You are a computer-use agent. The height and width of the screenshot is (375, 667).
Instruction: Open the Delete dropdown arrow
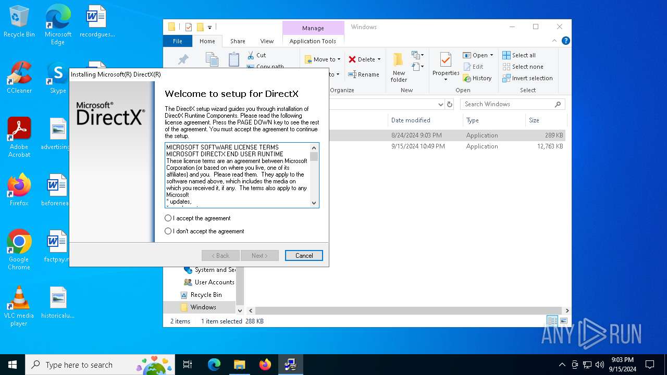pos(379,59)
